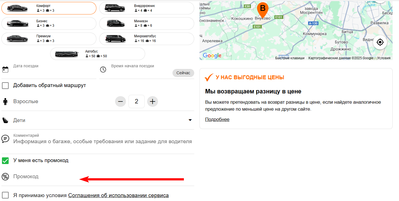Click the child seat icon near Дети
Image resolution: width=399 pixels, height=201 pixels.
(5, 120)
